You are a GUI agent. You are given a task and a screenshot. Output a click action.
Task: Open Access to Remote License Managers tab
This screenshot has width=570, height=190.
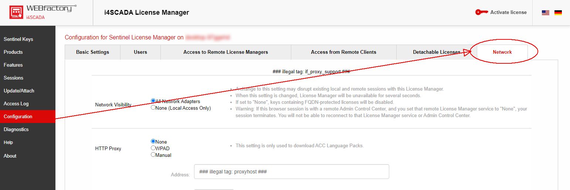point(225,52)
